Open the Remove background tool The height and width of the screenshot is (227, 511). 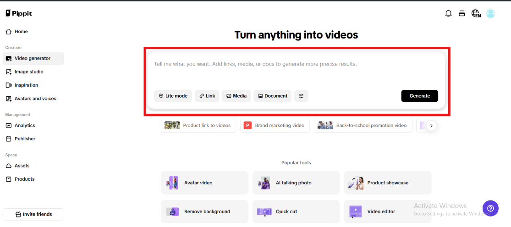(205, 212)
